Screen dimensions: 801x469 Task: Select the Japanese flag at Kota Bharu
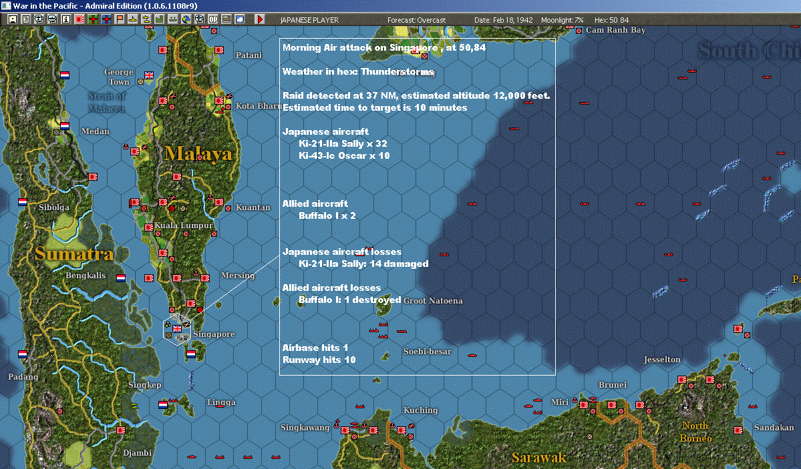pos(219,101)
